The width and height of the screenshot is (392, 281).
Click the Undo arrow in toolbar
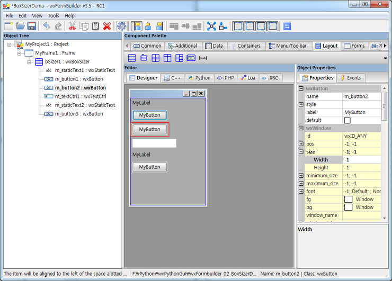[x=46, y=26]
